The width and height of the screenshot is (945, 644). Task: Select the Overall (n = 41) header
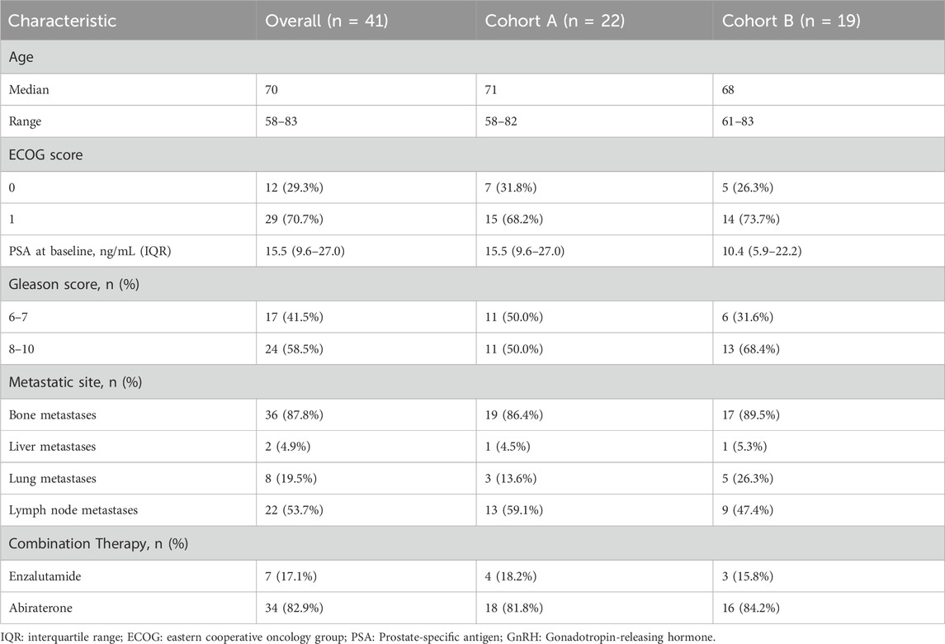[x=327, y=21]
